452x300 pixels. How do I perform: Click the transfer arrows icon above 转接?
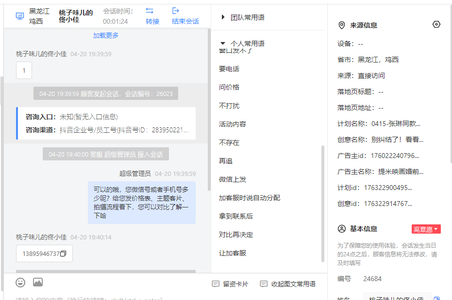tap(150, 11)
